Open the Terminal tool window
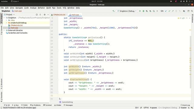The image size is (194, 109). click(x=47, y=105)
